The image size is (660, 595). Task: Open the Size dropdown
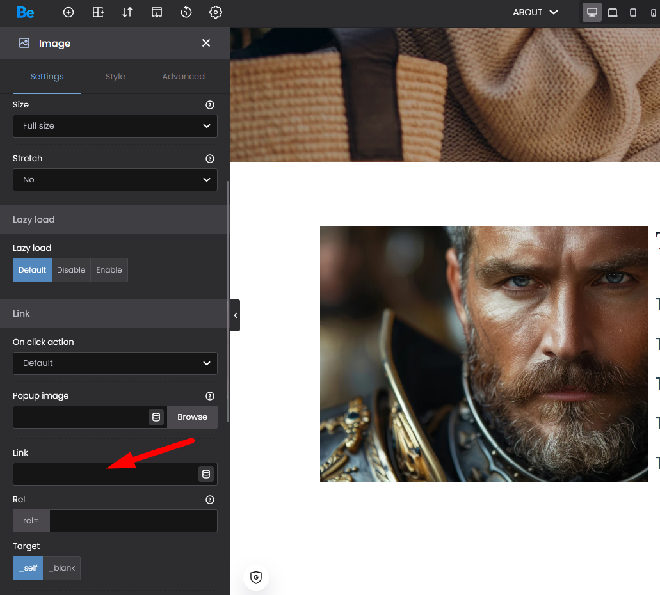[x=115, y=126]
